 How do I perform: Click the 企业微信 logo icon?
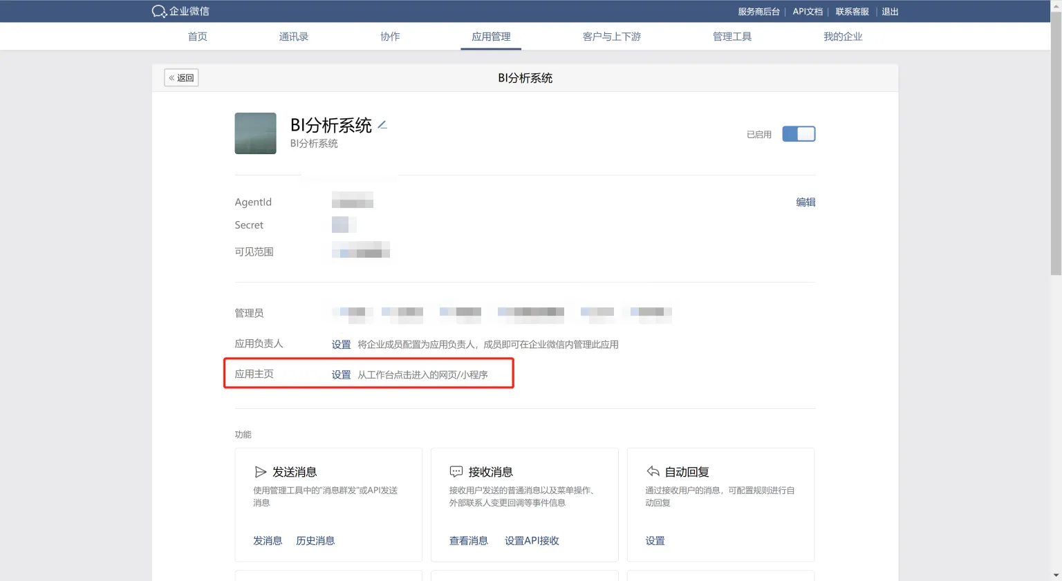(159, 11)
